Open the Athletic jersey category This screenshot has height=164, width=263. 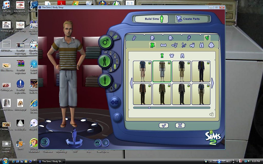pos(202,45)
